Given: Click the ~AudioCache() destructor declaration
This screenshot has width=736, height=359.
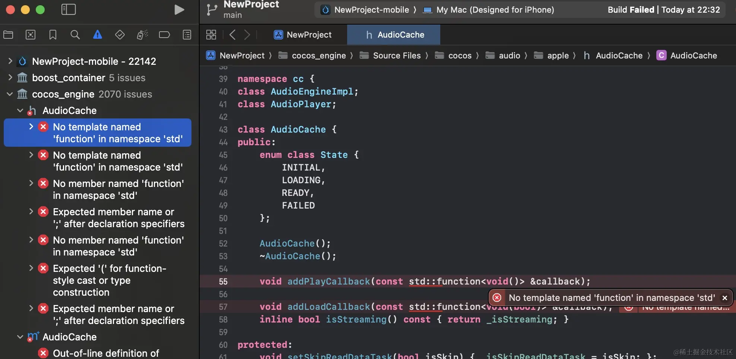Looking at the screenshot, I should (x=298, y=256).
